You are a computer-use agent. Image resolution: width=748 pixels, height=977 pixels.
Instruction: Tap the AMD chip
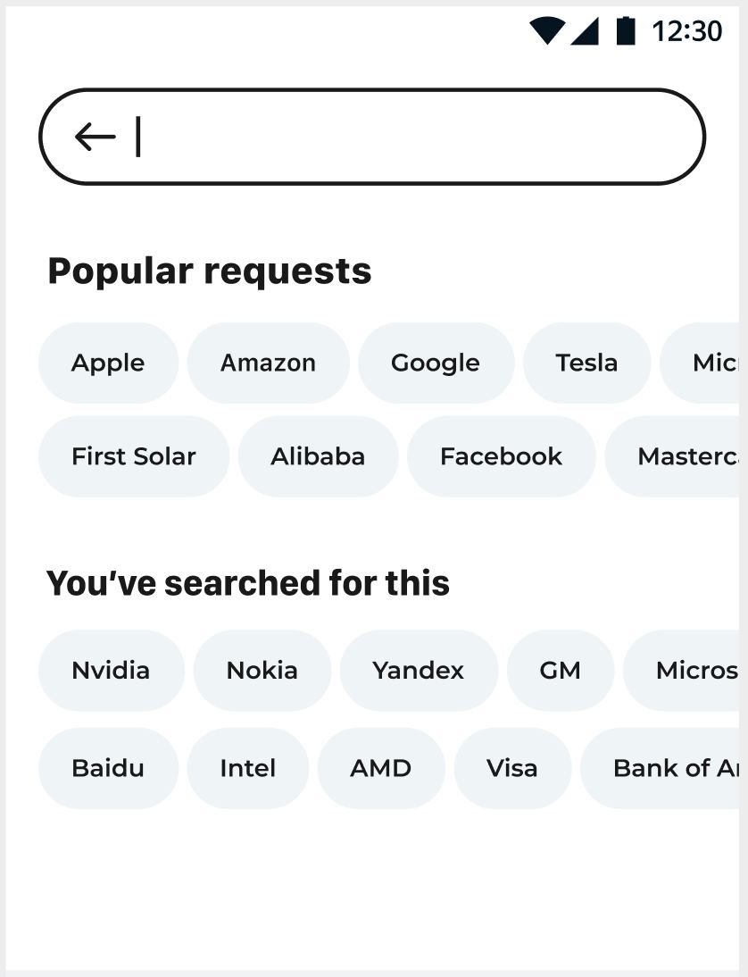(x=380, y=768)
